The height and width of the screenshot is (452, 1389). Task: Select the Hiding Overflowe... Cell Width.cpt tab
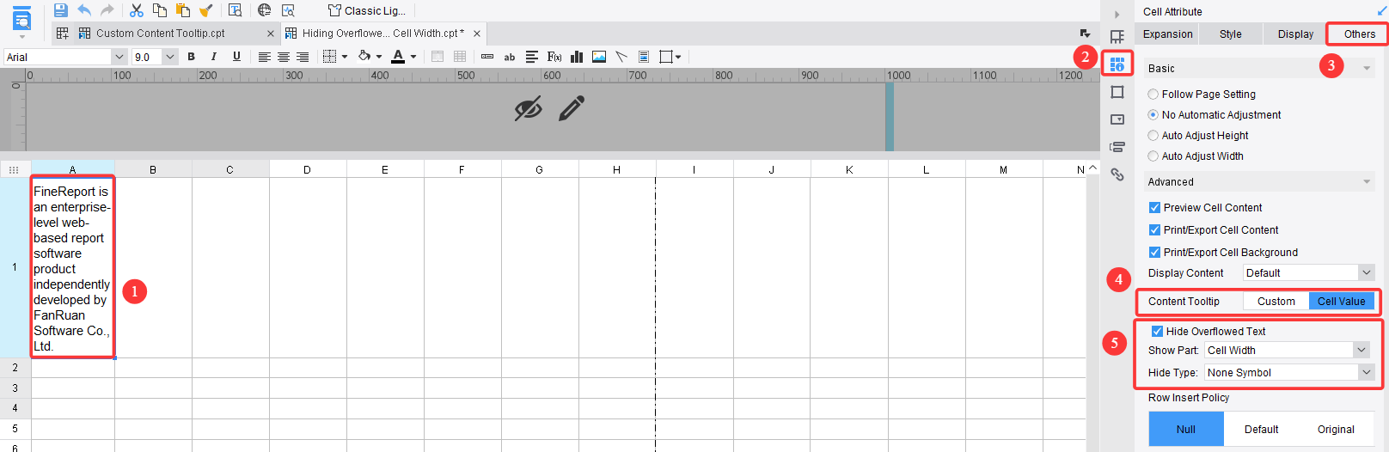tap(383, 34)
